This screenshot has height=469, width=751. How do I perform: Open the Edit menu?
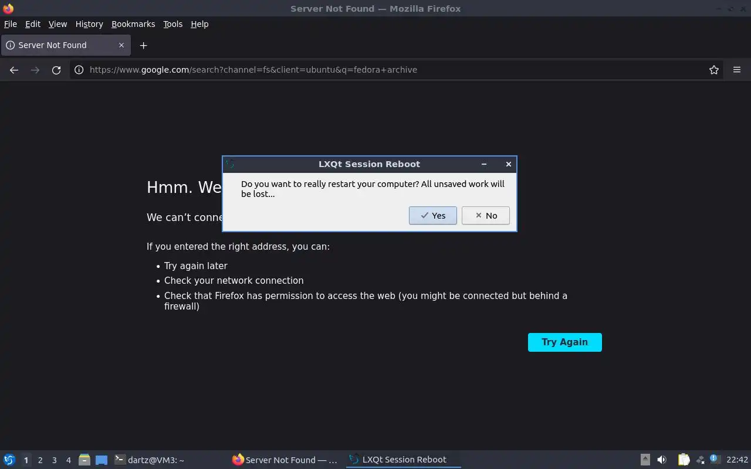33,24
